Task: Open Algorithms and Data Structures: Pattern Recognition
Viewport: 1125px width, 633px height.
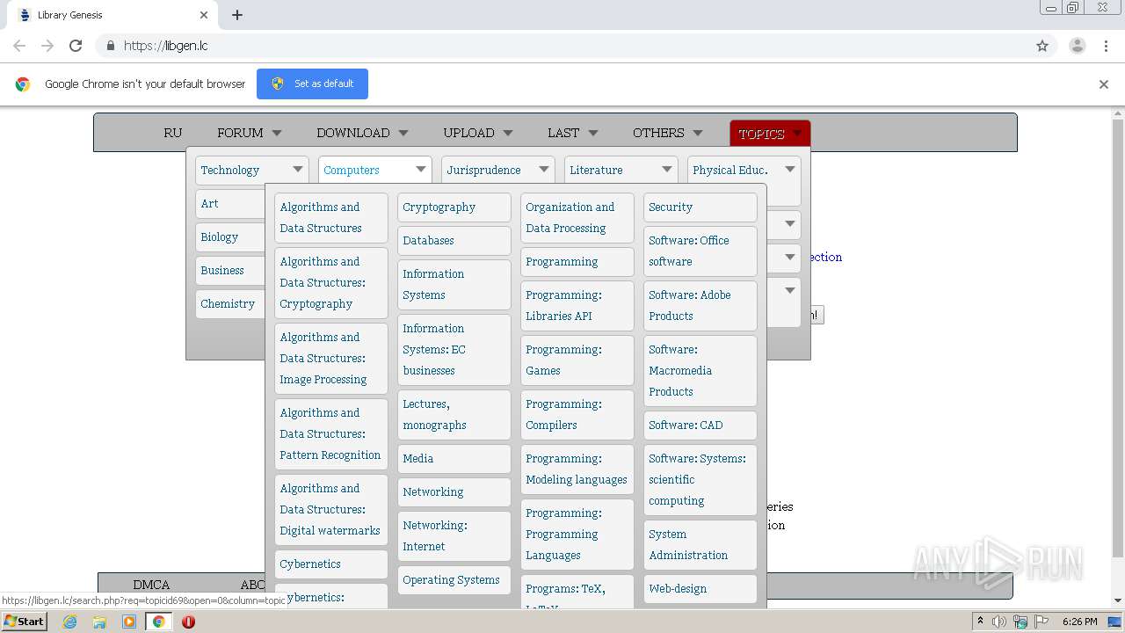Action: point(331,433)
